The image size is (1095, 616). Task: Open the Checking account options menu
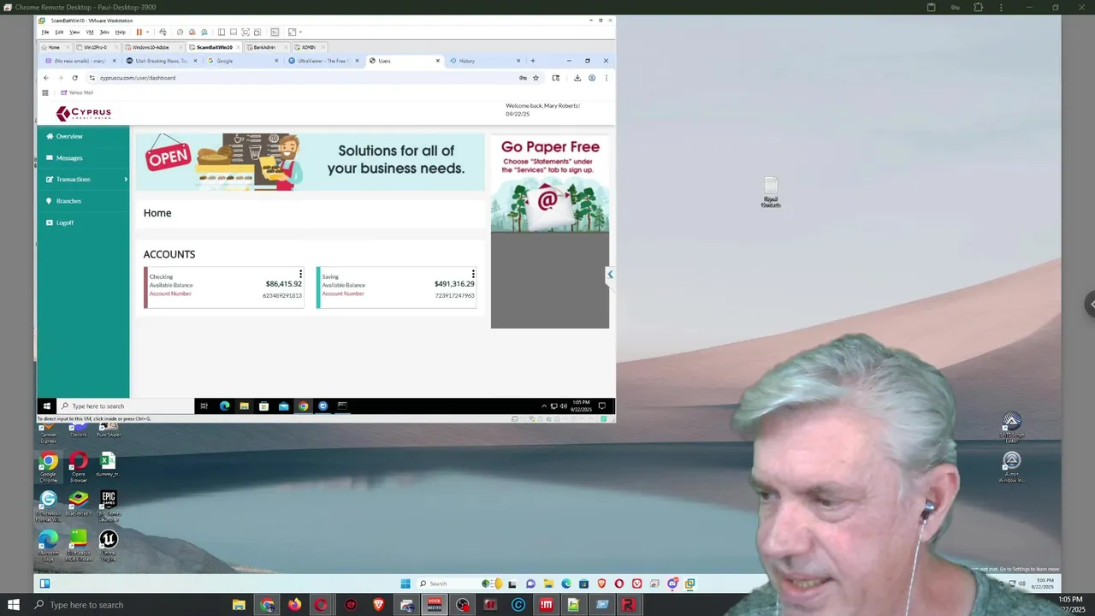tap(300, 274)
